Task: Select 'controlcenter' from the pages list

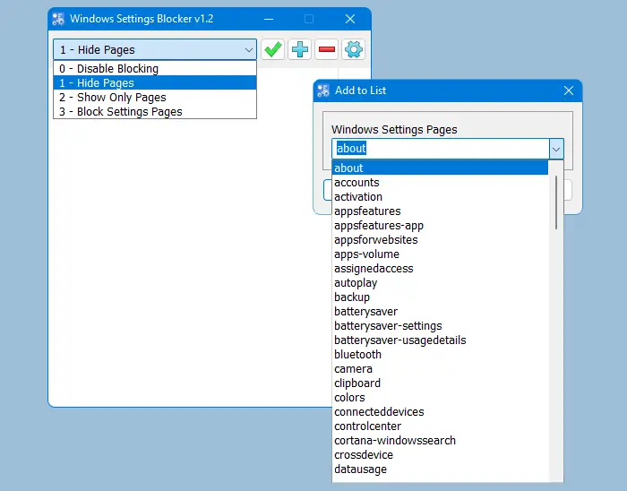Action: click(x=441, y=426)
